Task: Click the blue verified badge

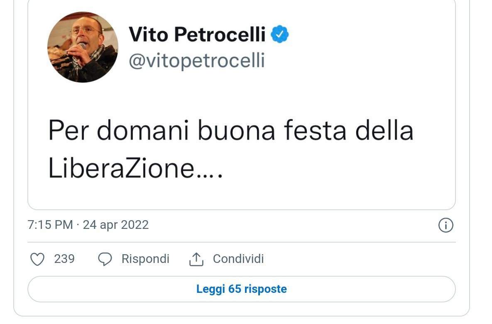Action: (x=279, y=34)
